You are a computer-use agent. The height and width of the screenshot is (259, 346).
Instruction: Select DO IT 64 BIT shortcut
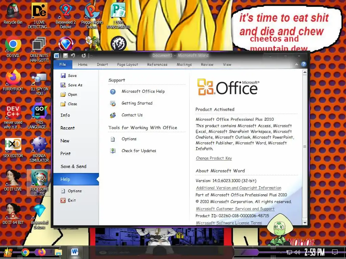pyautogui.click(x=13, y=213)
